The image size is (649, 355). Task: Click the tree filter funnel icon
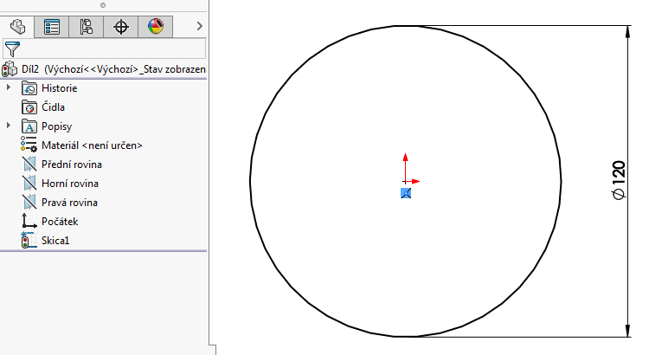(x=12, y=48)
